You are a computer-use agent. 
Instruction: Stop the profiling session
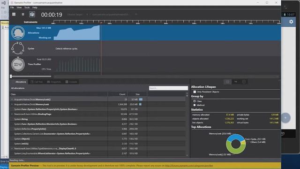(14, 14)
